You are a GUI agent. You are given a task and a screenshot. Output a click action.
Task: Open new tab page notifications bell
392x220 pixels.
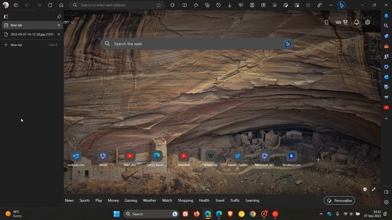tap(356, 22)
